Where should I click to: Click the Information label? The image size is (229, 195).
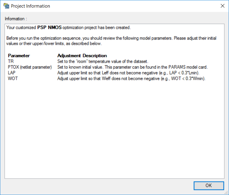pyautogui.click(x=16, y=19)
